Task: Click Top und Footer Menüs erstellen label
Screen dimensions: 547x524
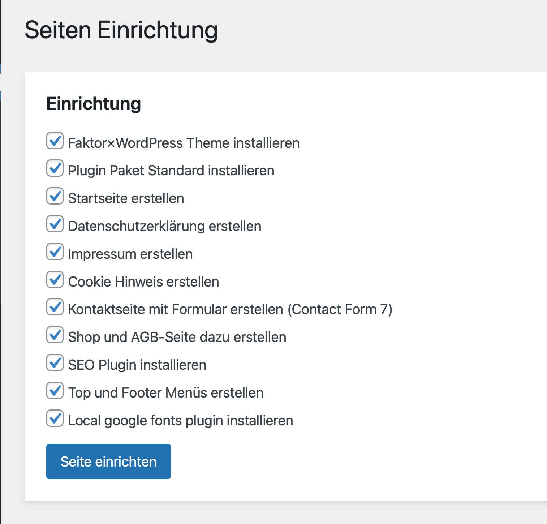Action: 166,393
